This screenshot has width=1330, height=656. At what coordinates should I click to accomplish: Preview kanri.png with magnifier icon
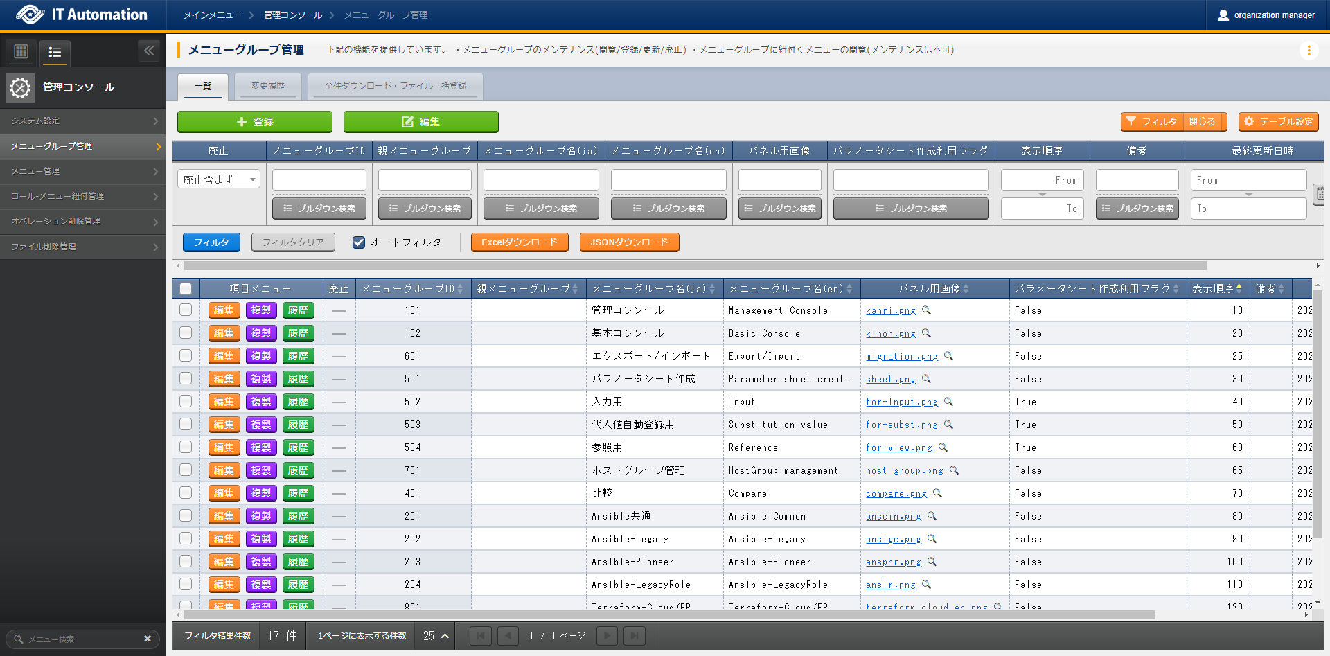[x=926, y=310]
